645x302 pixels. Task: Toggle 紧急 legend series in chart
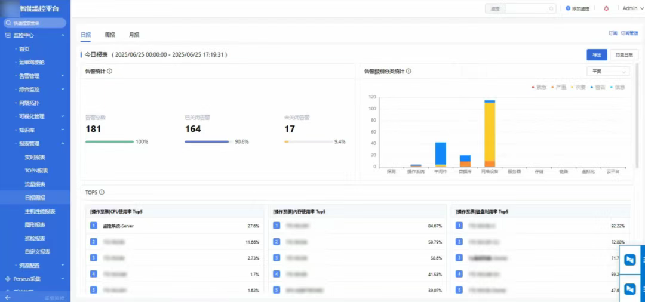[539, 87]
